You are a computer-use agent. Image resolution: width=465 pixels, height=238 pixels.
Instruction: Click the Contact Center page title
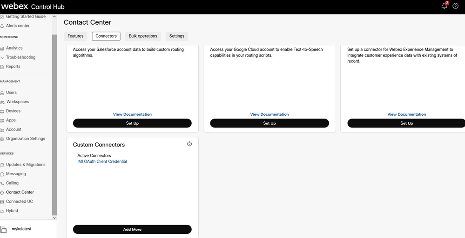click(x=88, y=22)
